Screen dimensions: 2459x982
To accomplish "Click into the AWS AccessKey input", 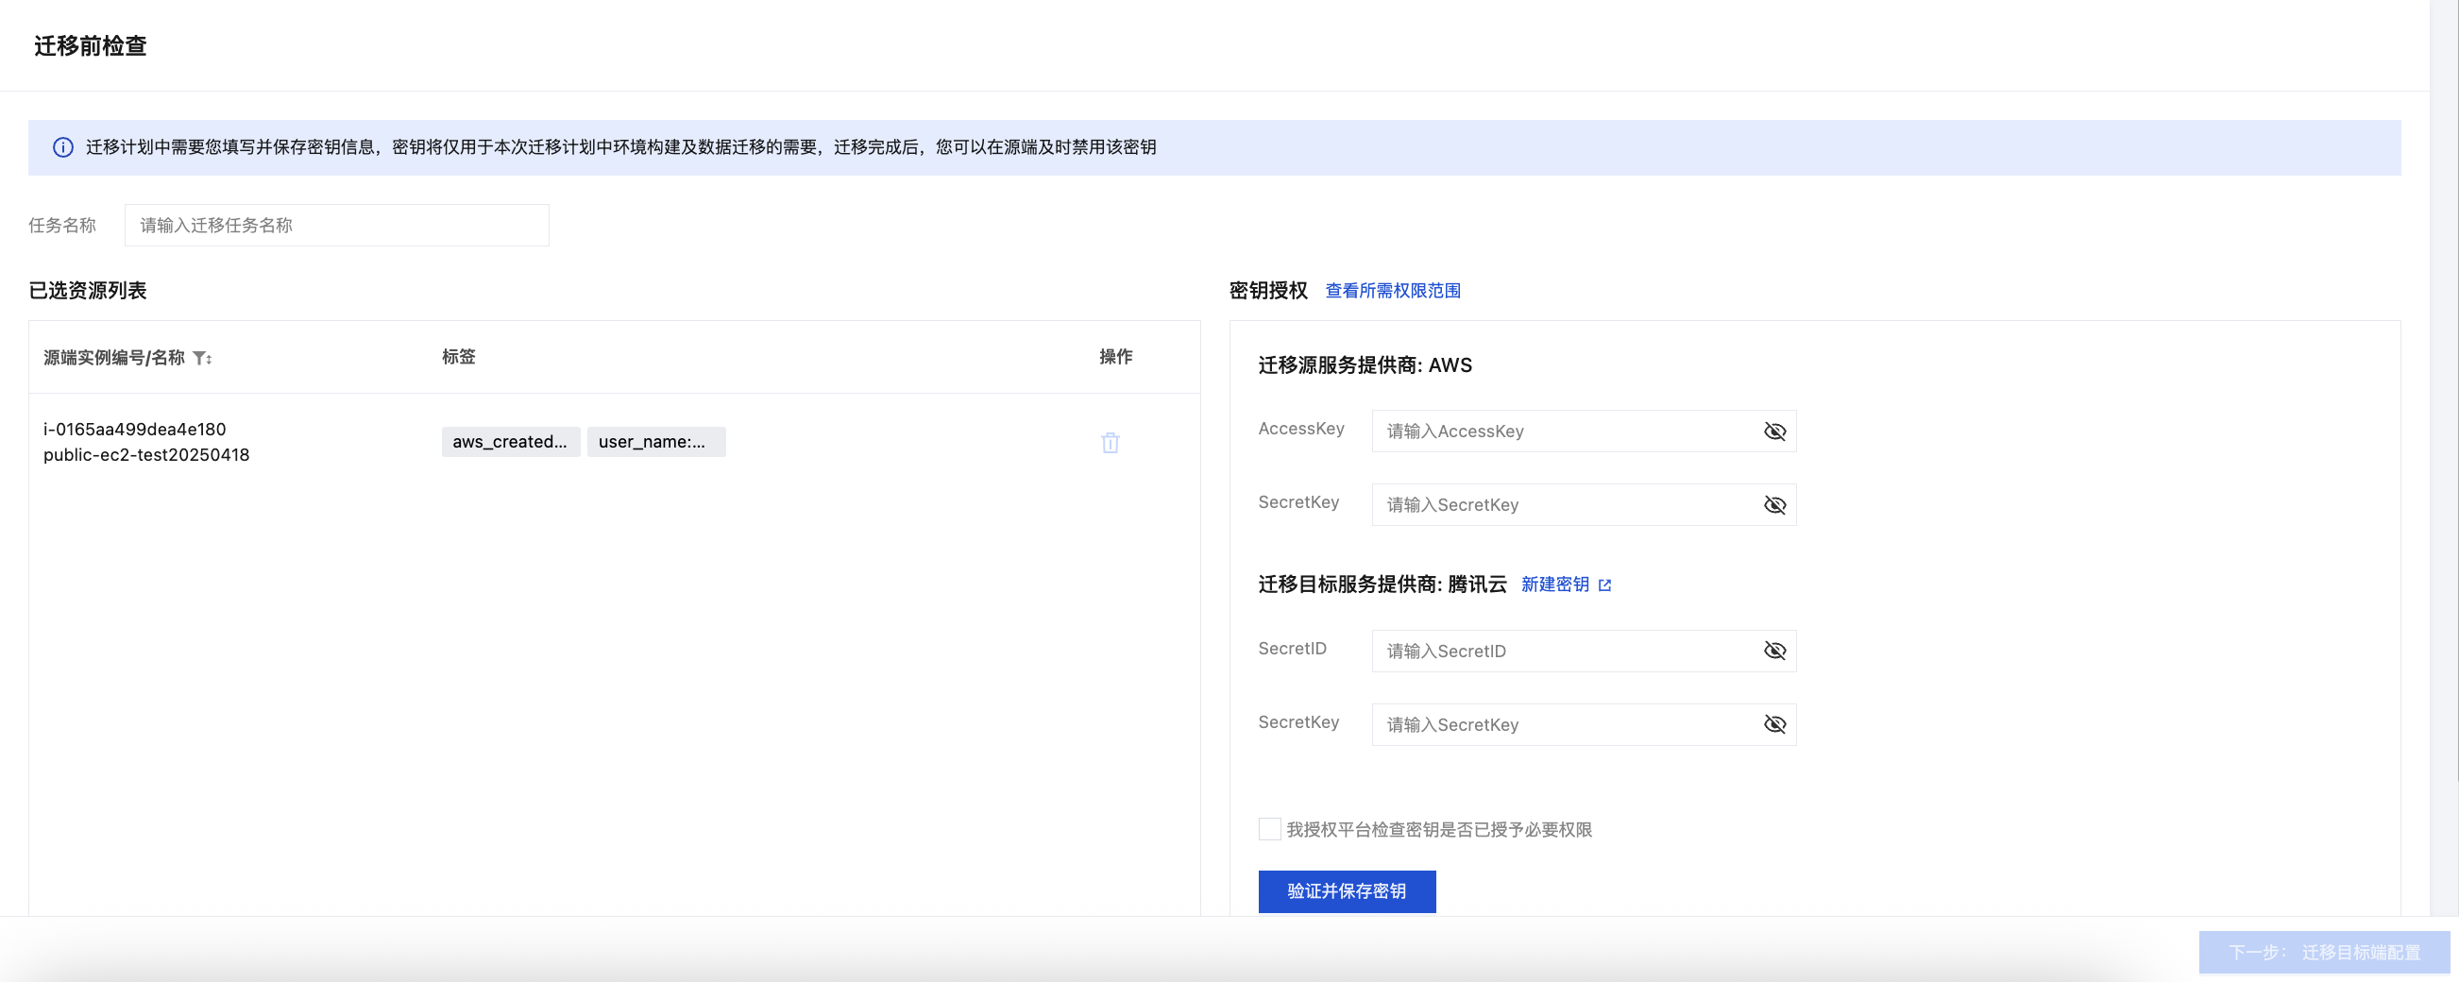I will pos(1562,432).
